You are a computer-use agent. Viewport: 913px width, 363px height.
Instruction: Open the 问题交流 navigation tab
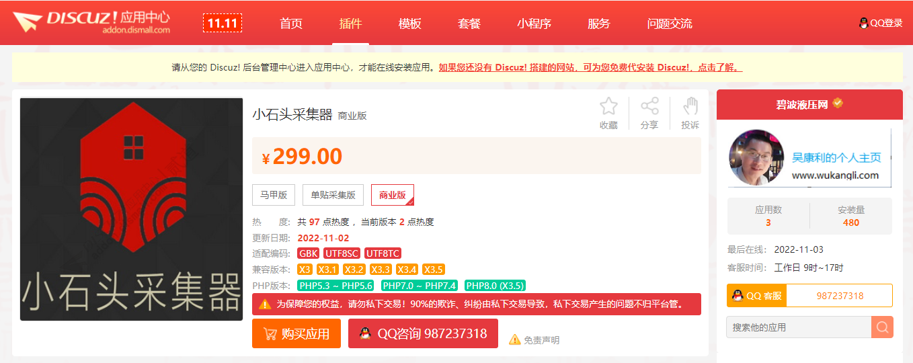(670, 24)
